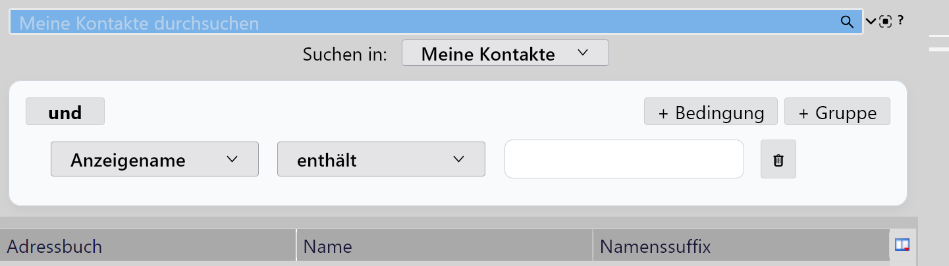Open the 'Anzeigename' field dropdown
949x266 pixels.
154,159
